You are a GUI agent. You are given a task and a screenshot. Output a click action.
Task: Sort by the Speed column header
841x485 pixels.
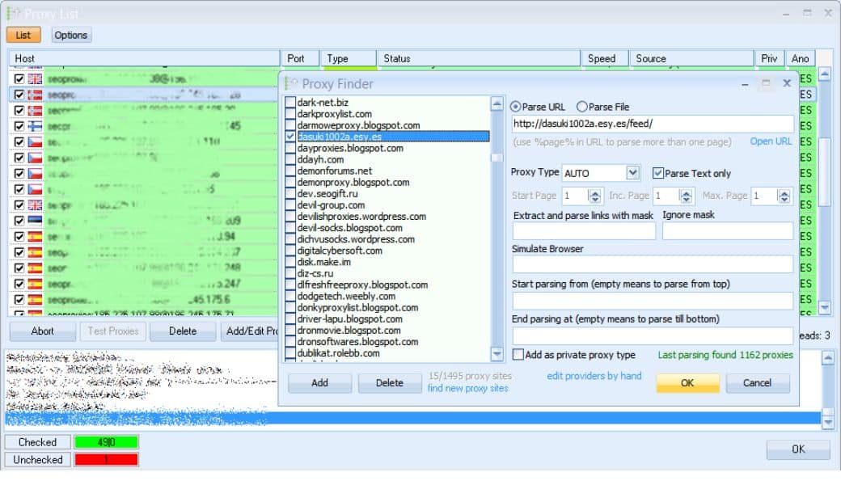click(604, 58)
